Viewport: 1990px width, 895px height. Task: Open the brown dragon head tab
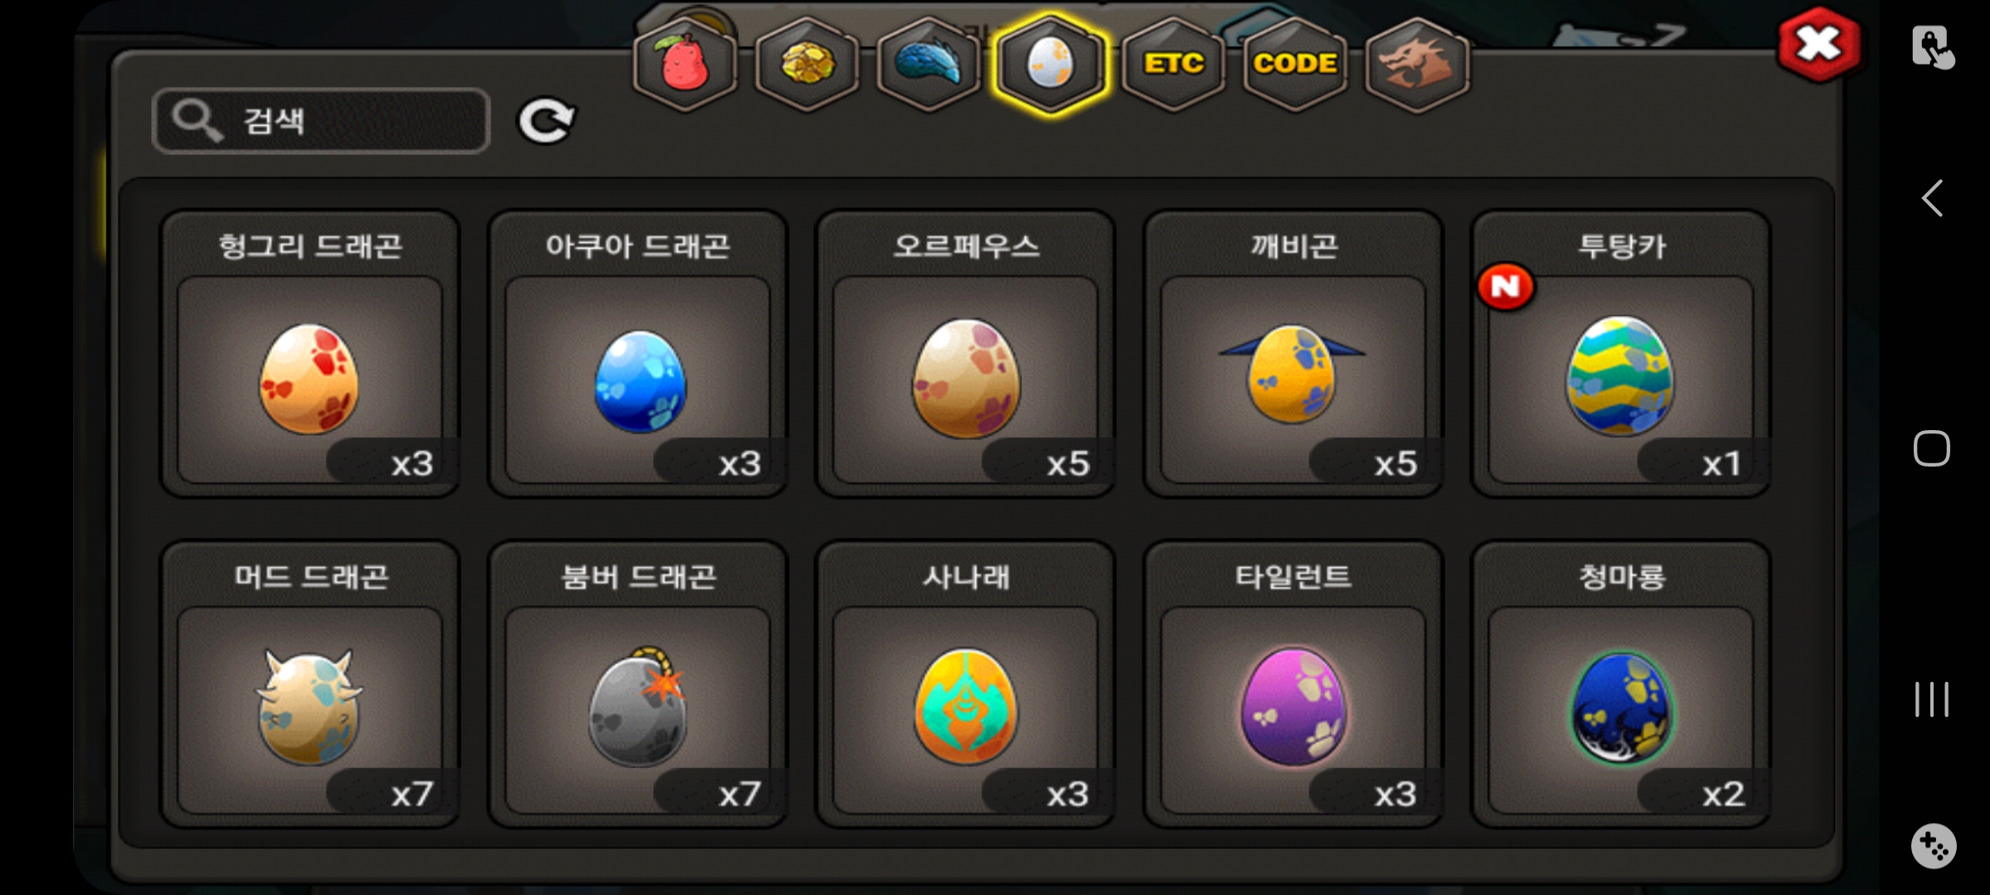1417,64
